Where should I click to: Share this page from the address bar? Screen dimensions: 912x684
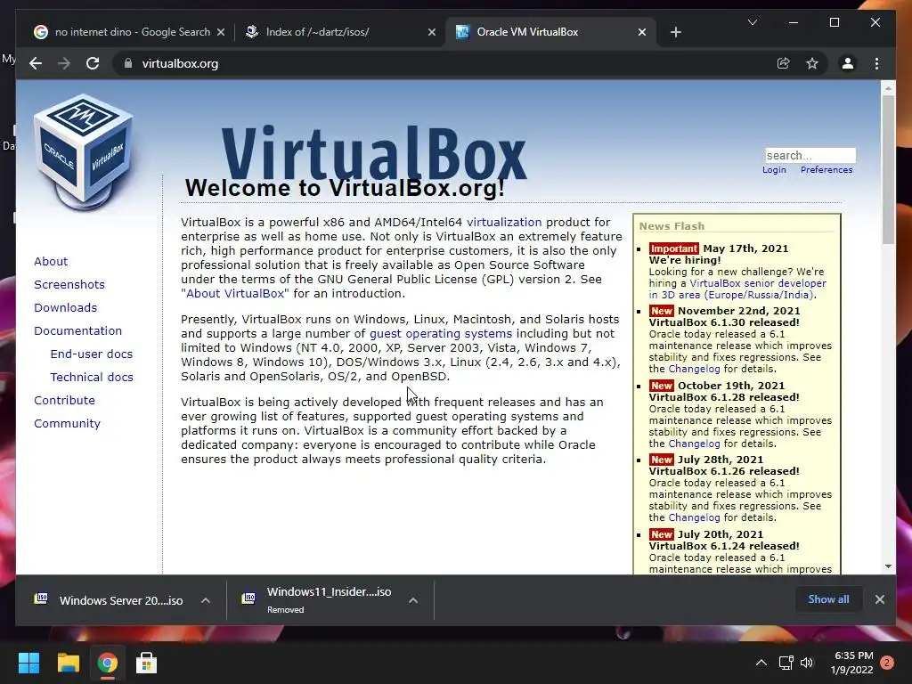pos(784,63)
